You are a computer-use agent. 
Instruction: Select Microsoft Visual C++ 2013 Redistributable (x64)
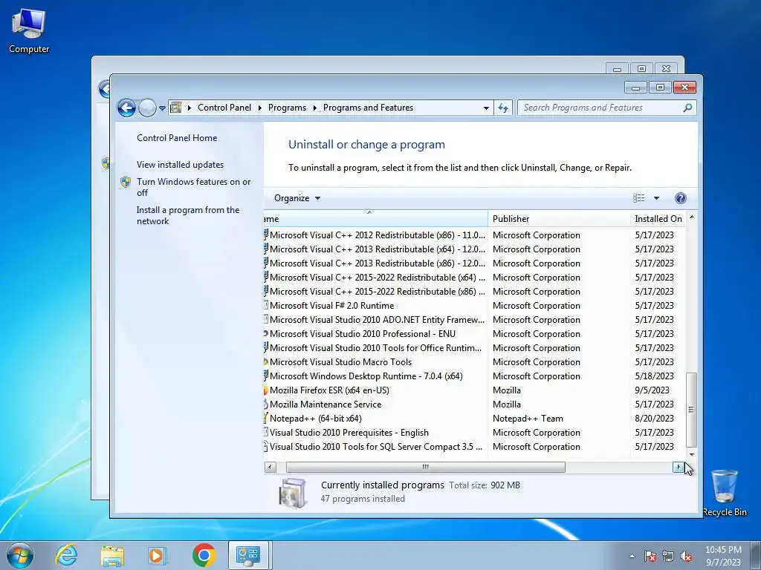475,249
